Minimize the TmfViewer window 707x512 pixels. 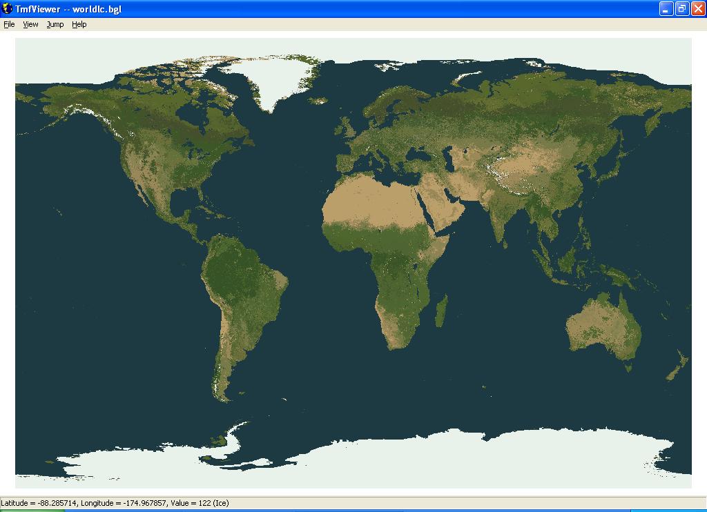coord(666,8)
